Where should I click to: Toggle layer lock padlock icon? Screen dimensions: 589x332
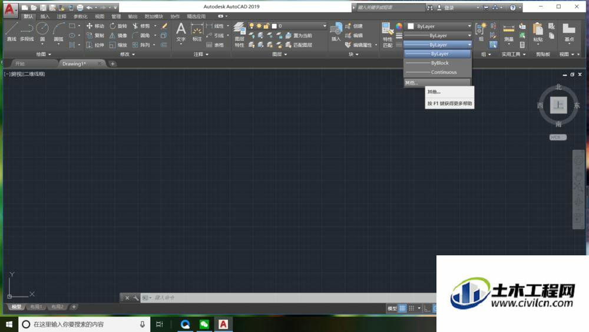[x=266, y=26]
